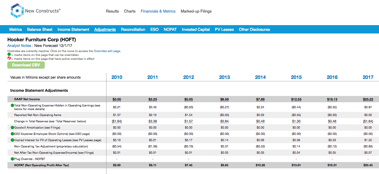The image size is (379, 174).
Task: Click 2012 GAAP Net Income value $5.05
Action: coord(188,99)
